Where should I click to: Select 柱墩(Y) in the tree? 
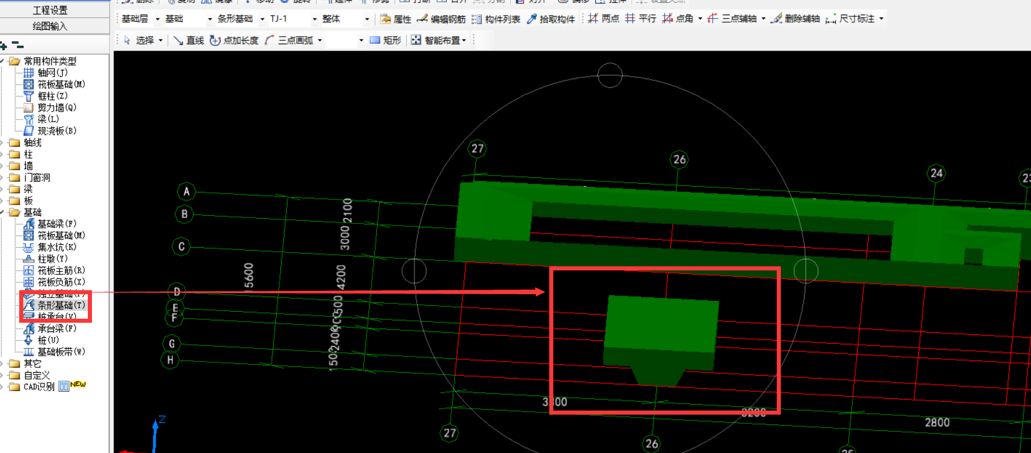pyautogui.click(x=45, y=259)
